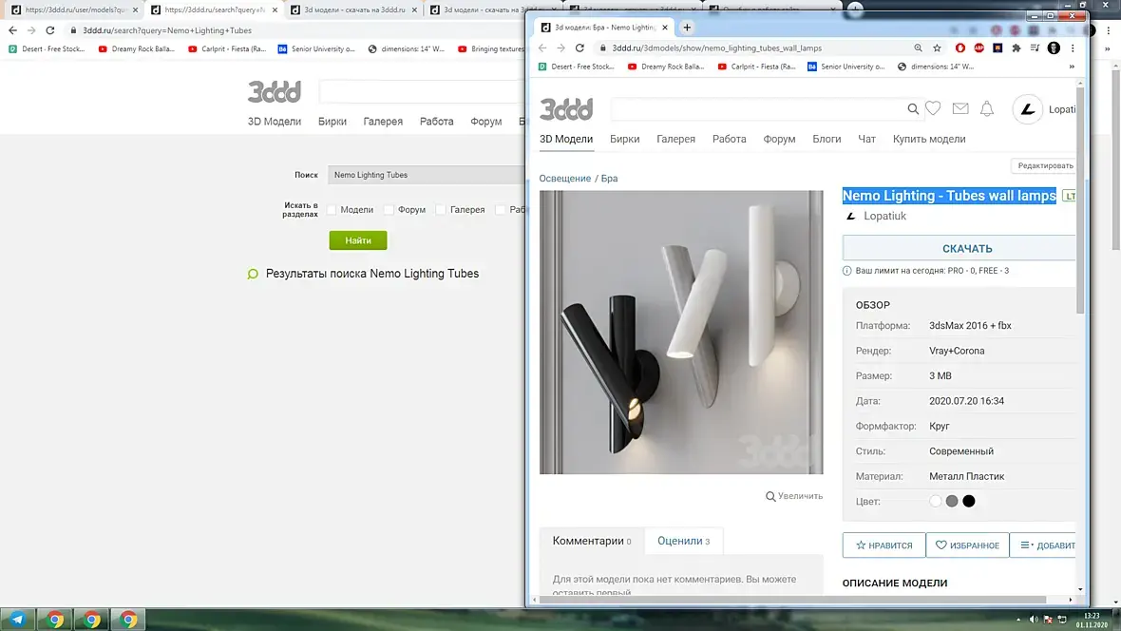Open Desert Free Stock bookmark in front window
The image size is (1121, 631).
(x=577, y=67)
